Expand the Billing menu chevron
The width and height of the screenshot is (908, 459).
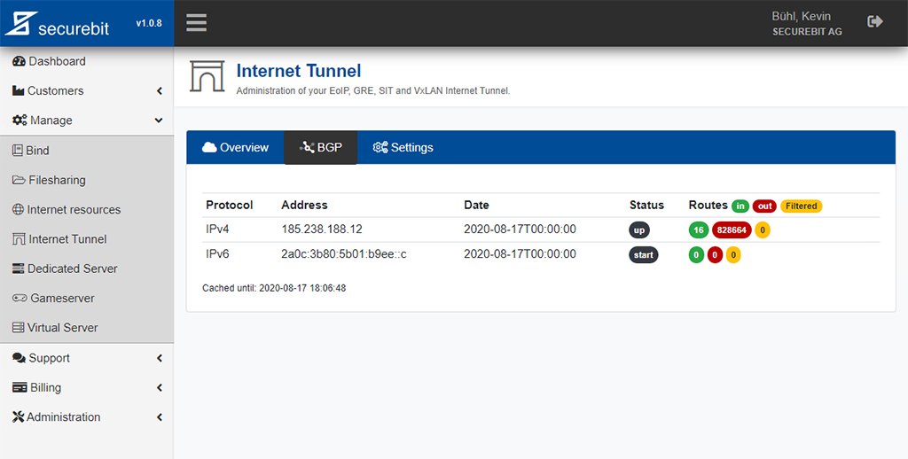(160, 388)
